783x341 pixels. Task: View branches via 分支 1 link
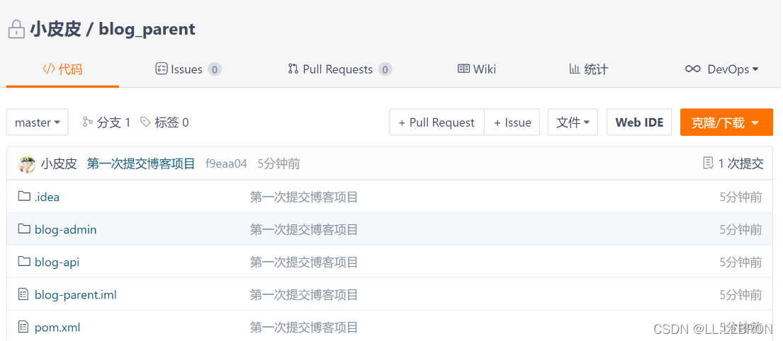[x=106, y=122]
